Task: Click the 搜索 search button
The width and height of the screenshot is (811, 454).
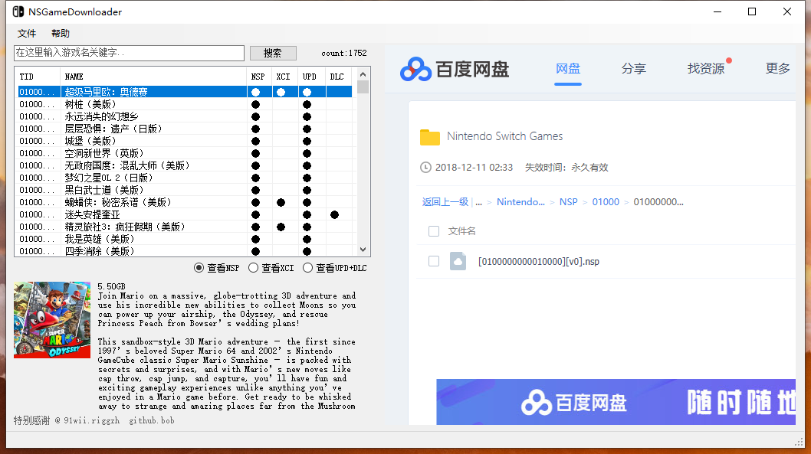Action: point(273,53)
